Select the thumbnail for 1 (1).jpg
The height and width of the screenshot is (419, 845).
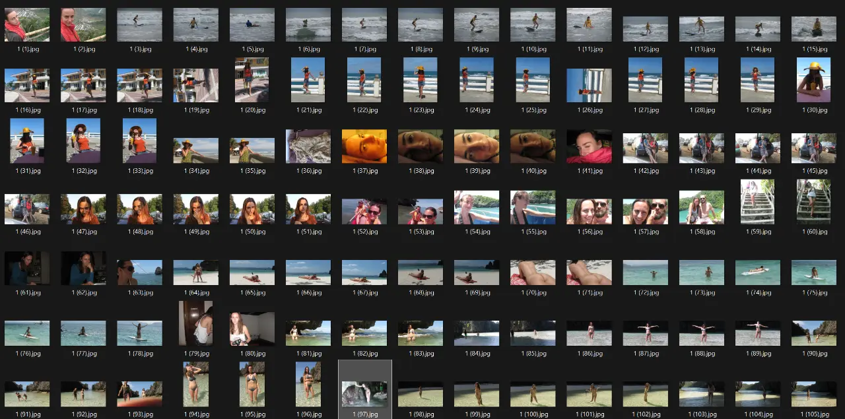click(27, 25)
